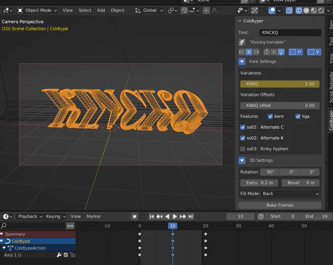Switch to the Script Reloader sidebar tab

point(331,87)
